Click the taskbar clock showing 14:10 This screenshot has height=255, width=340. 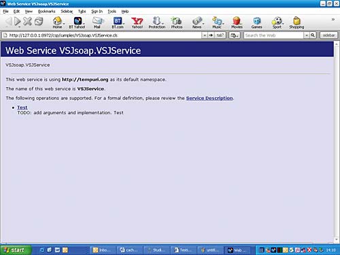click(330, 250)
